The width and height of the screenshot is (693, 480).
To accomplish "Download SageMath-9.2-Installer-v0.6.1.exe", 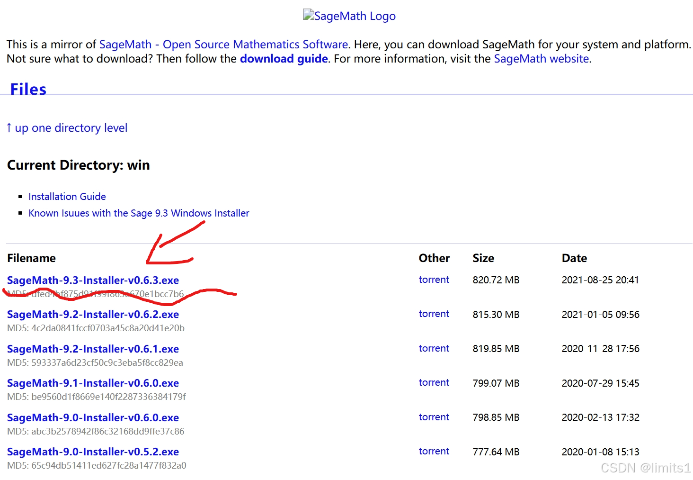I will coord(93,349).
